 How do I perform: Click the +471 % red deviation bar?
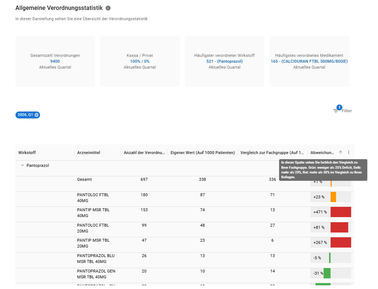tap(340, 212)
